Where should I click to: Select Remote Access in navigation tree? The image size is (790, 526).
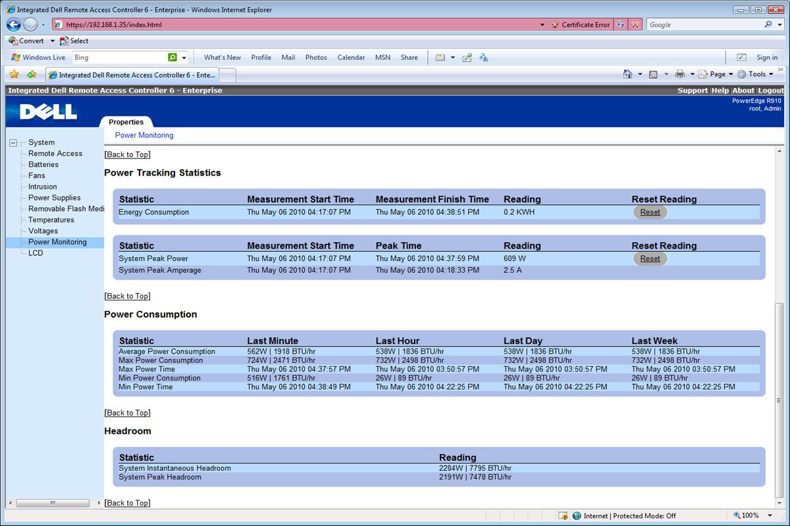55,154
